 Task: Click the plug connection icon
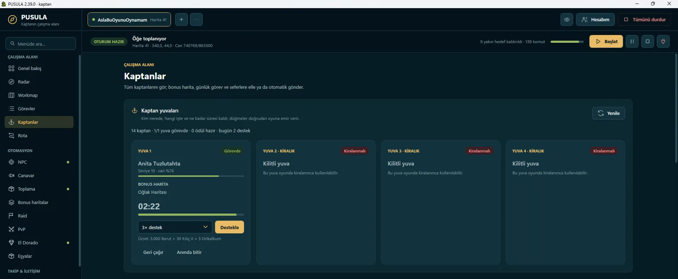click(x=663, y=42)
